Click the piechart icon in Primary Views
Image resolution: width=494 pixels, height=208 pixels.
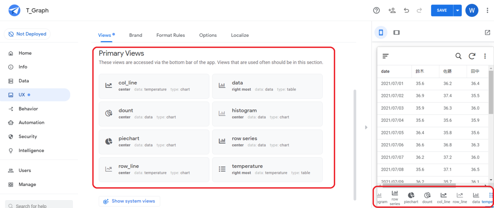[x=109, y=141]
